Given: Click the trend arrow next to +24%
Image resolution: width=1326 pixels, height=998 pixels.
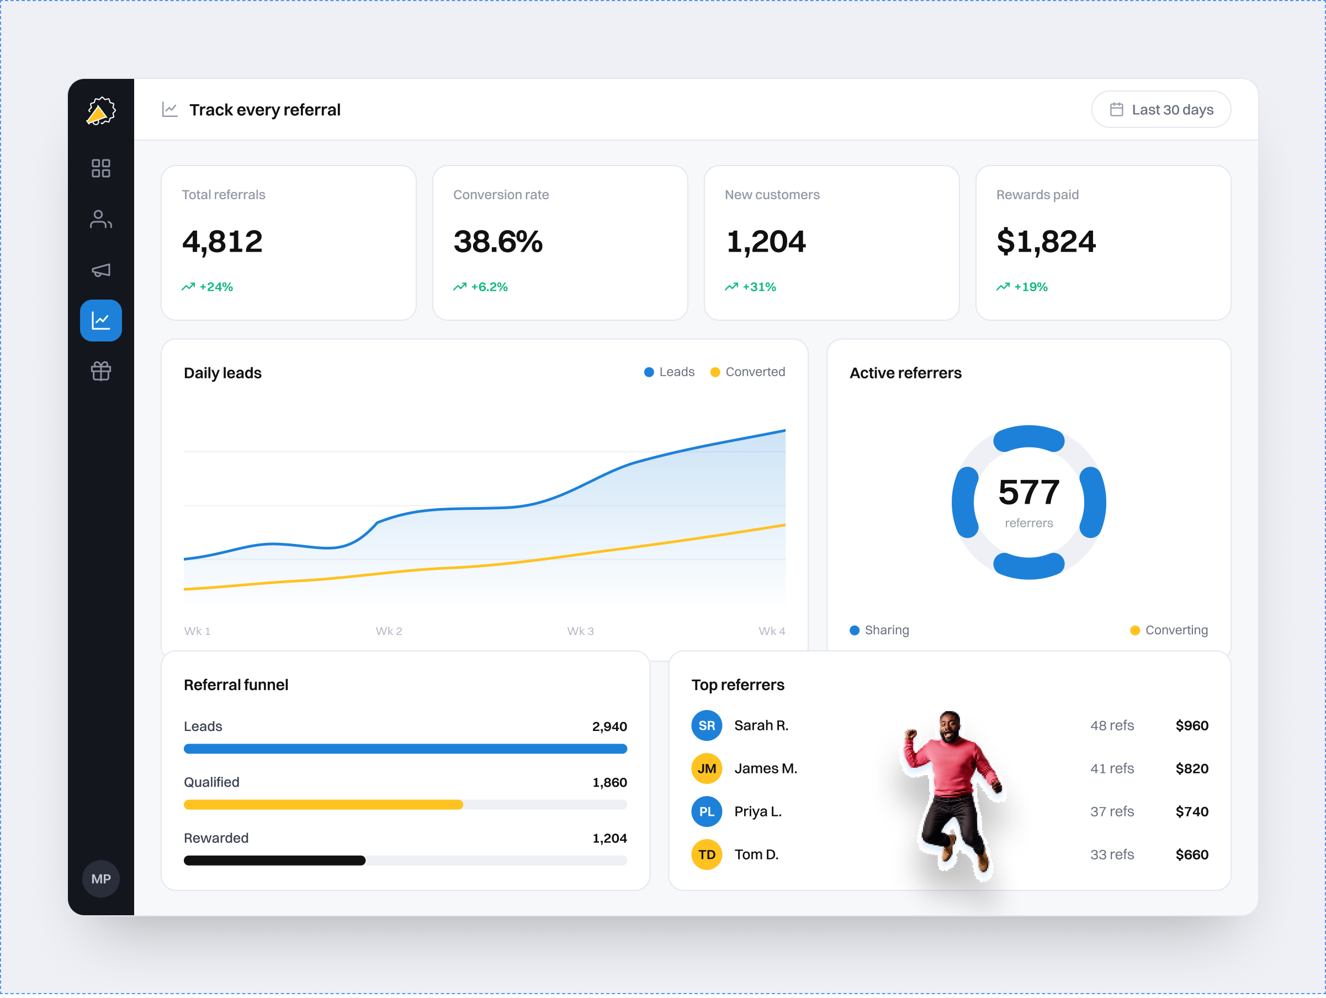Looking at the screenshot, I should (189, 287).
